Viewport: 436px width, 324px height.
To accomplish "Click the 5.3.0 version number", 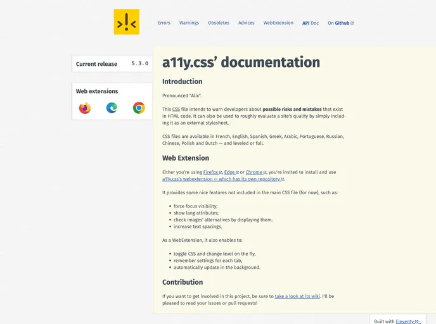I will [139, 64].
